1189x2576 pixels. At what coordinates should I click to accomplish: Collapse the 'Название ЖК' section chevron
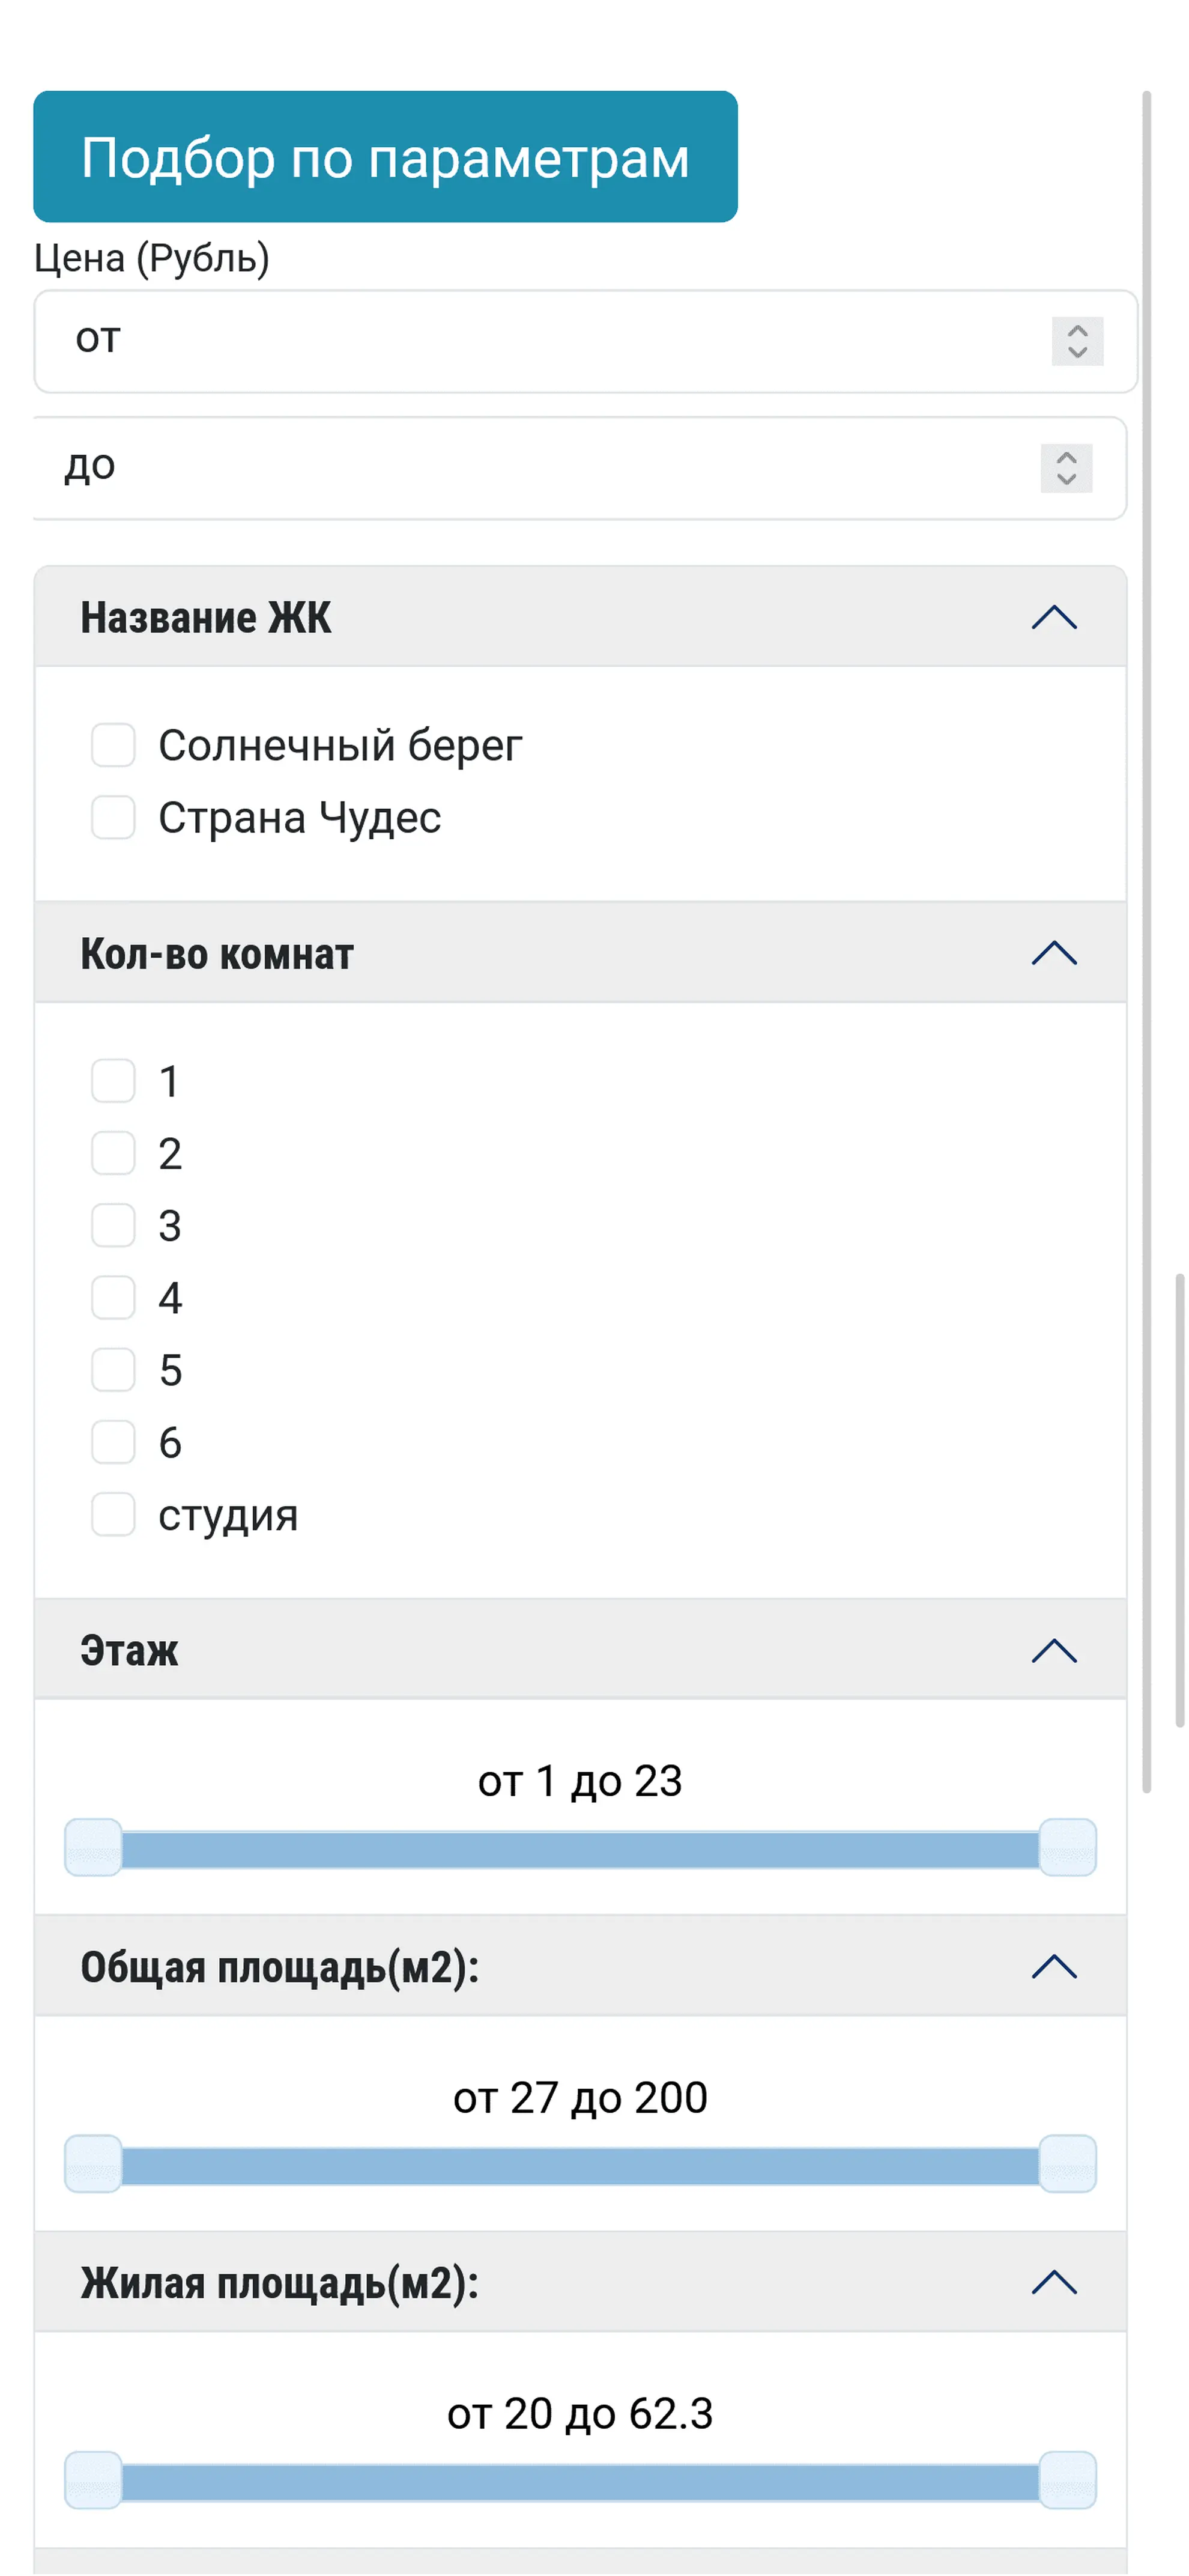[x=1054, y=617]
